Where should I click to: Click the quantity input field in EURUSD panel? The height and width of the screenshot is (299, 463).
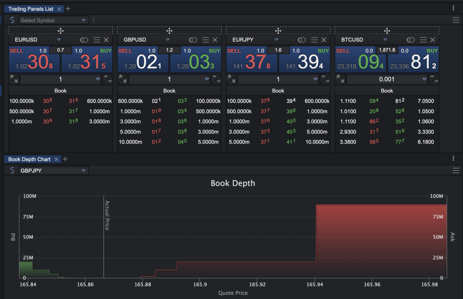[x=60, y=79]
